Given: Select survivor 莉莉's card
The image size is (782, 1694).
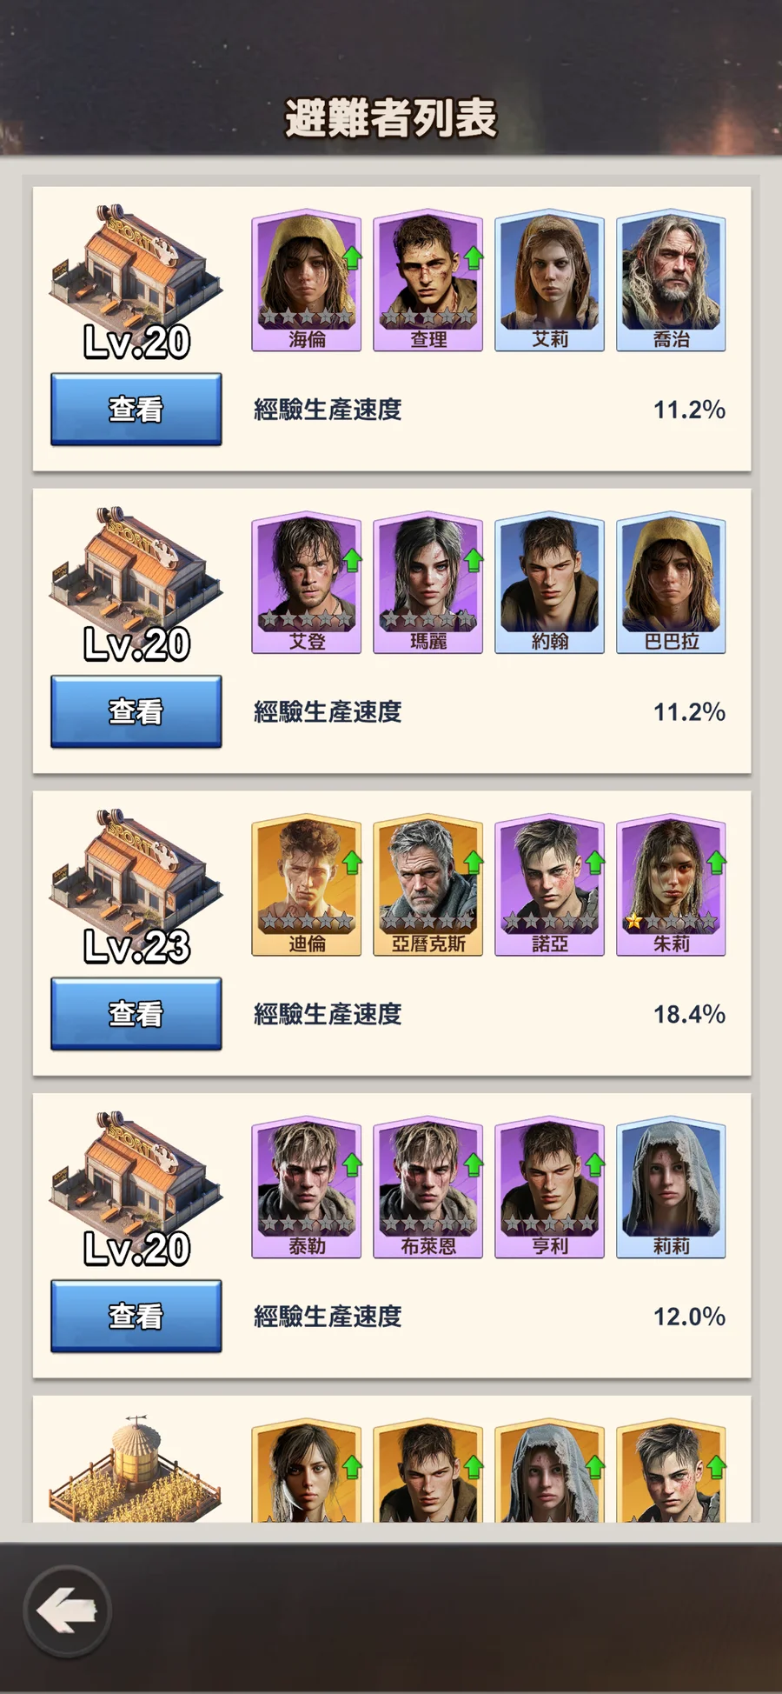Looking at the screenshot, I should click(672, 1188).
